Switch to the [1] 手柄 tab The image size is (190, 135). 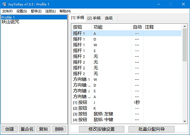(77, 18)
